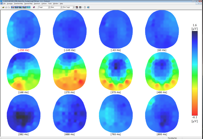
Task: Click the [793 ms] time label
Action: coord(116,134)
